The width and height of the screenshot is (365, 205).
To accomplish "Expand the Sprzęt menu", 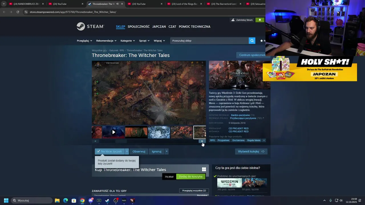I will pos(144,41).
